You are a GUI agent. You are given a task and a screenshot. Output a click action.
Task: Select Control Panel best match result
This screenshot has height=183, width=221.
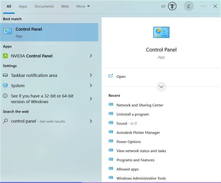49,32
